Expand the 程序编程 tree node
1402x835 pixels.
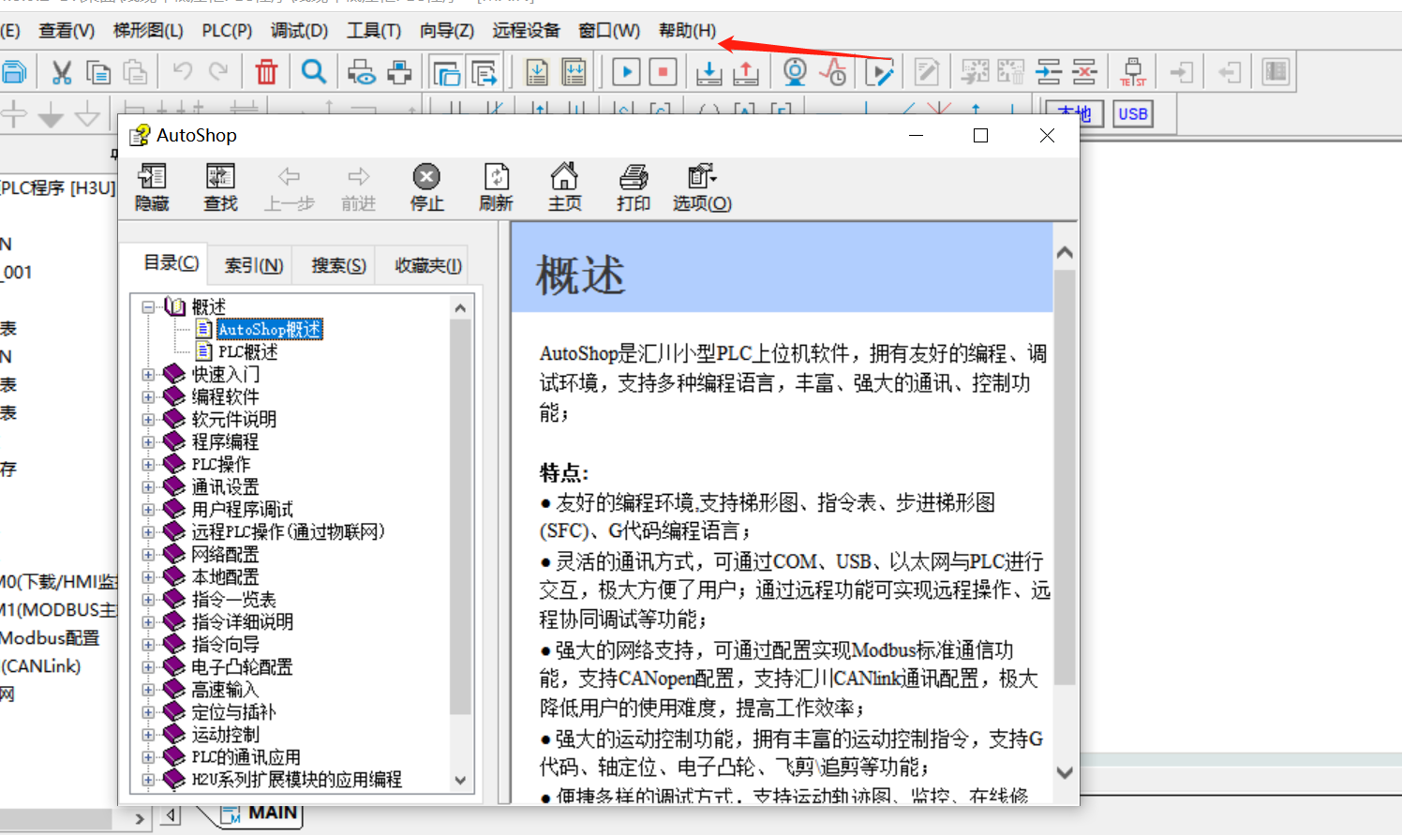(148, 441)
